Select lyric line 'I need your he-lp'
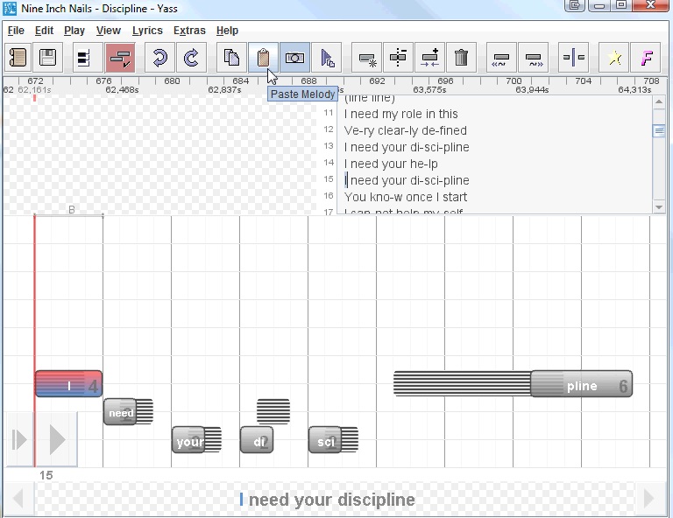Image resolution: width=673 pixels, height=518 pixels. (x=391, y=164)
